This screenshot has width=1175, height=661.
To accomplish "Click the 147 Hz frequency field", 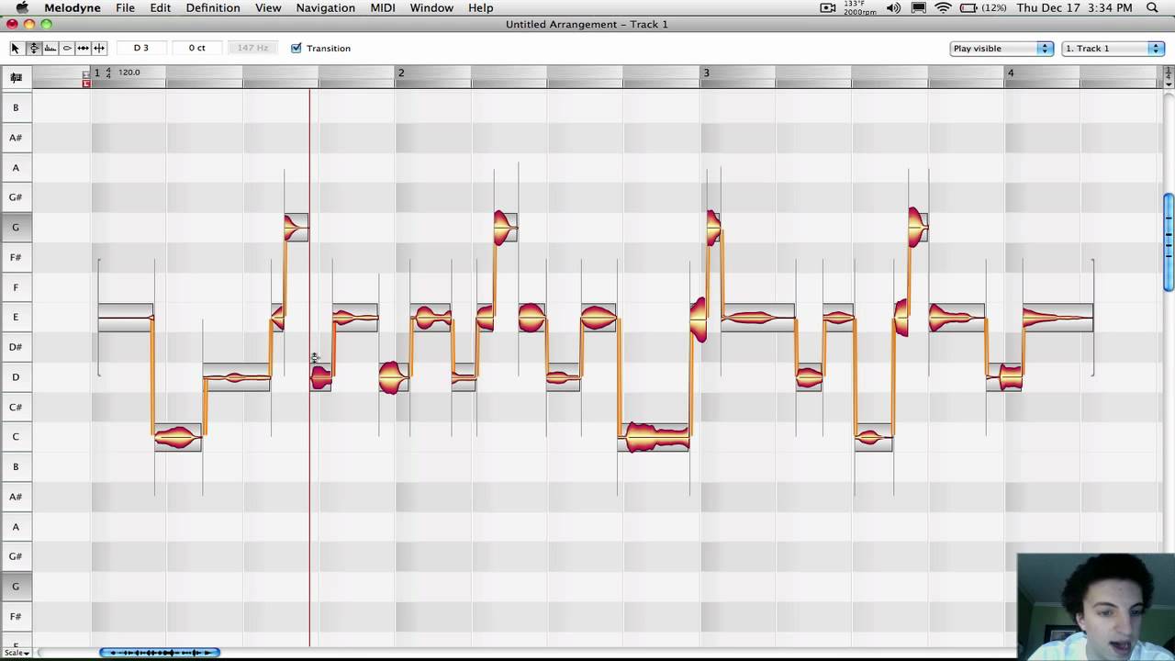I will (253, 48).
